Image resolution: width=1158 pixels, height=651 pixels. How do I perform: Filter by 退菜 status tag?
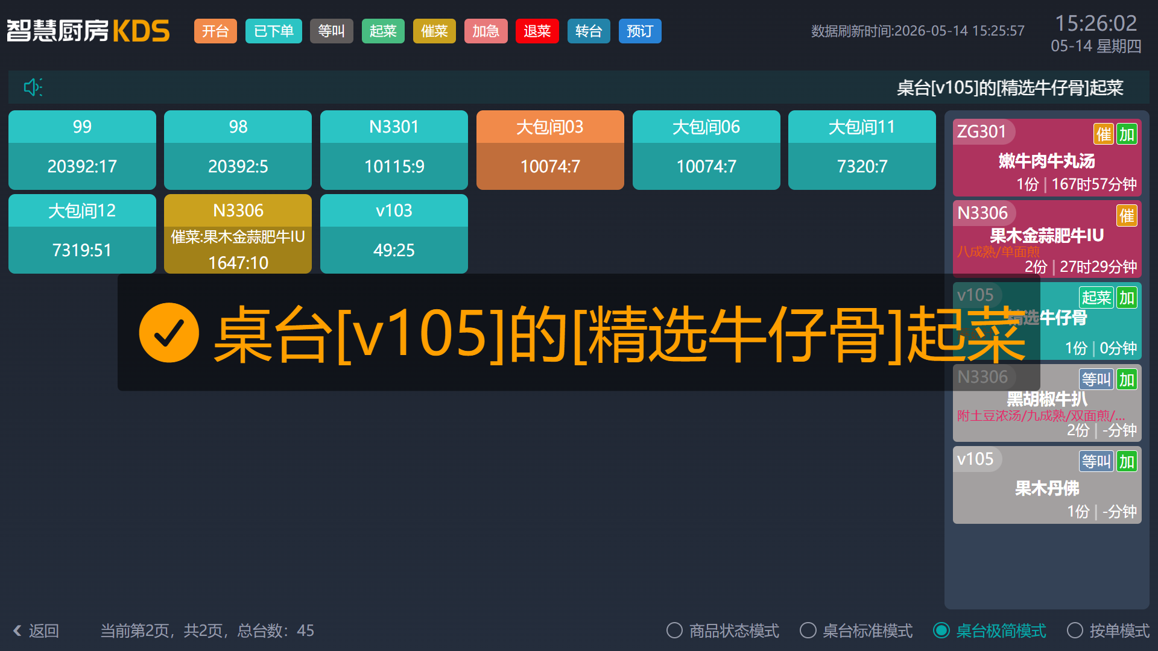point(537,31)
